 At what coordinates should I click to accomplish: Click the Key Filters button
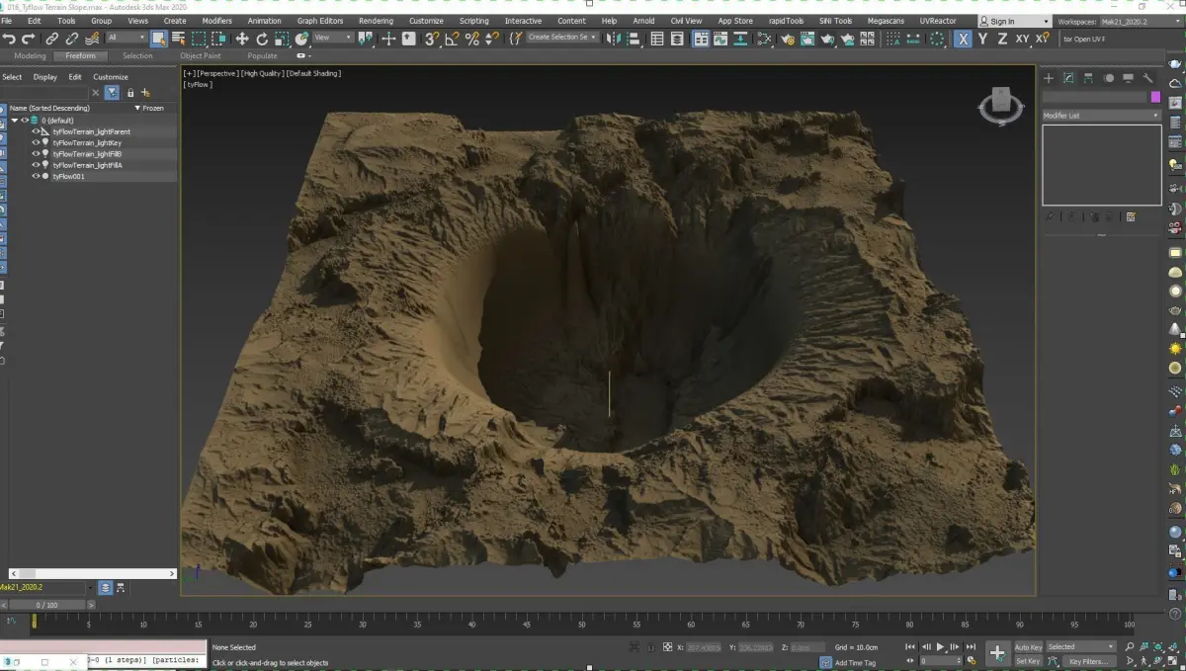pyautogui.click(x=1088, y=661)
